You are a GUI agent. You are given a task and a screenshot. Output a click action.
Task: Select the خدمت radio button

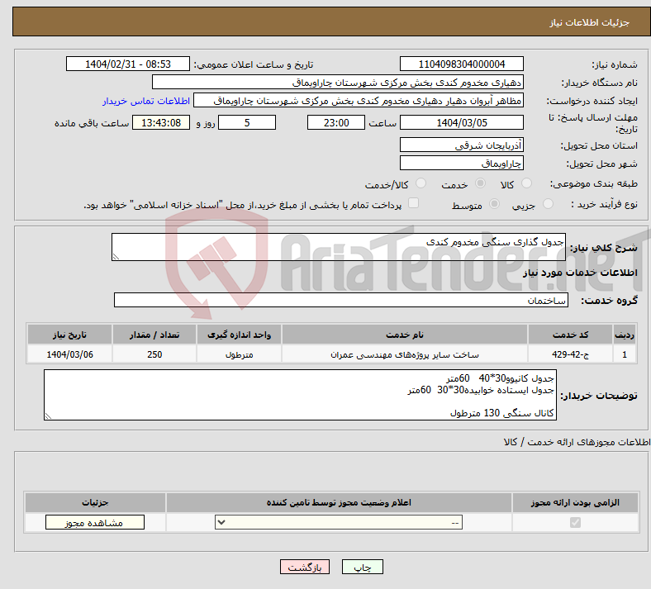pyautogui.click(x=480, y=183)
